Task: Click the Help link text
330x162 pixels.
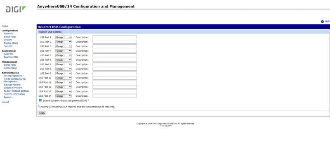Action: pos(328,21)
